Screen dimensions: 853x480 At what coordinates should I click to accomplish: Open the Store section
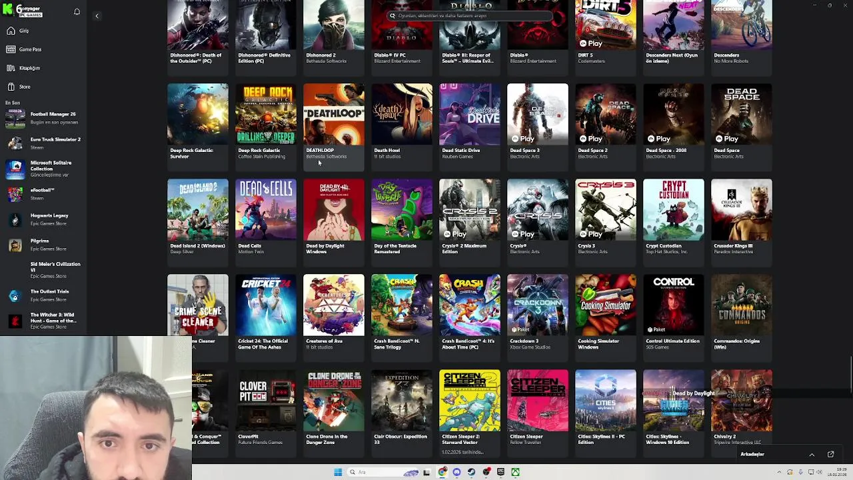(x=19, y=87)
